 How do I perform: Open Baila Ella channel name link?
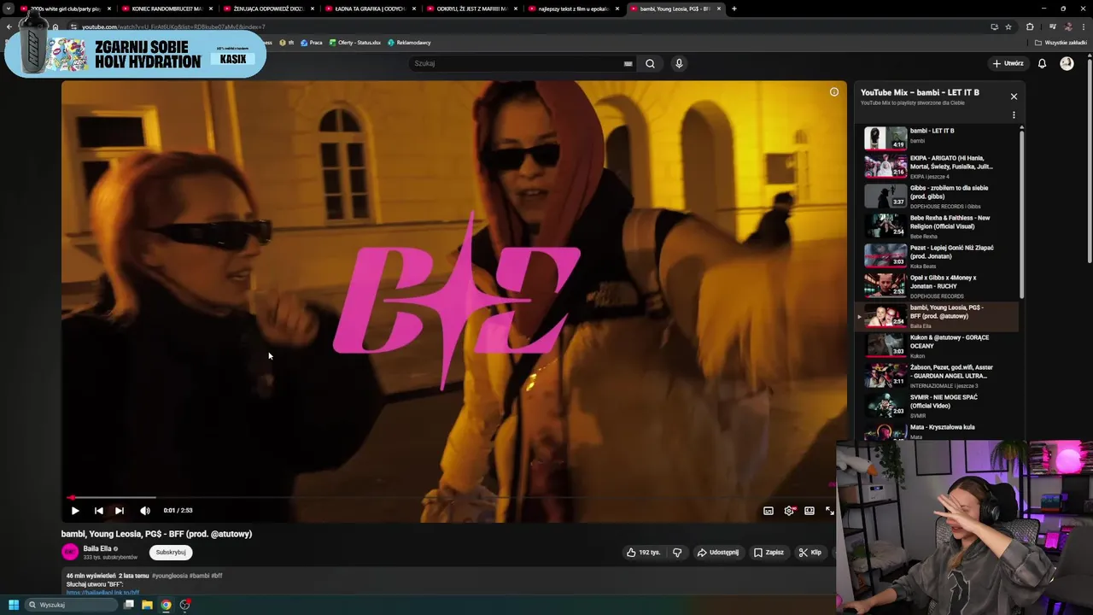coord(97,548)
